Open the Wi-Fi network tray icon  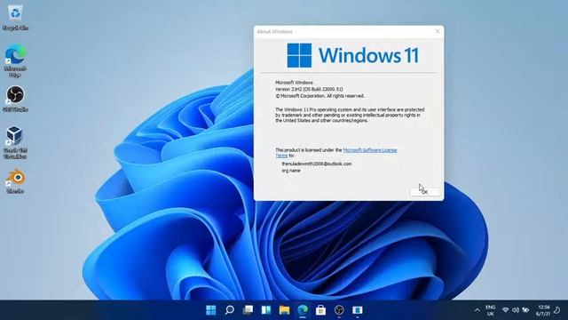(505, 310)
